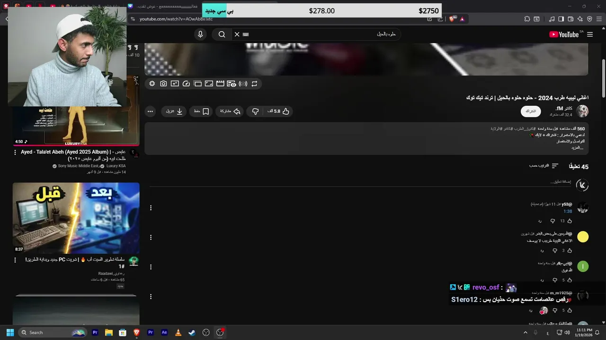This screenshot has height=340, width=606.
Task: Open the playback speed gauge icon
Action: pyautogui.click(x=186, y=84)
